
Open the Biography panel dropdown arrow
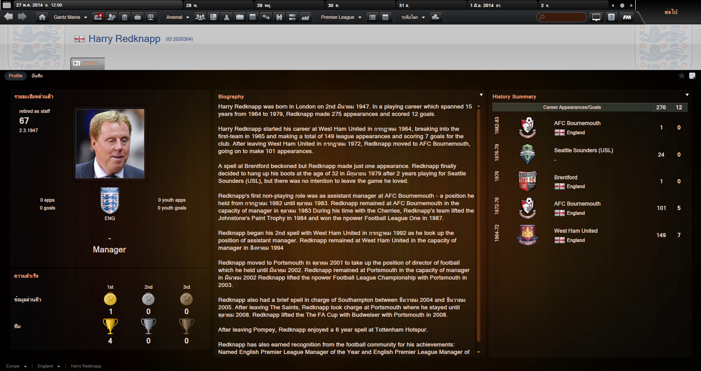point(481,95)
